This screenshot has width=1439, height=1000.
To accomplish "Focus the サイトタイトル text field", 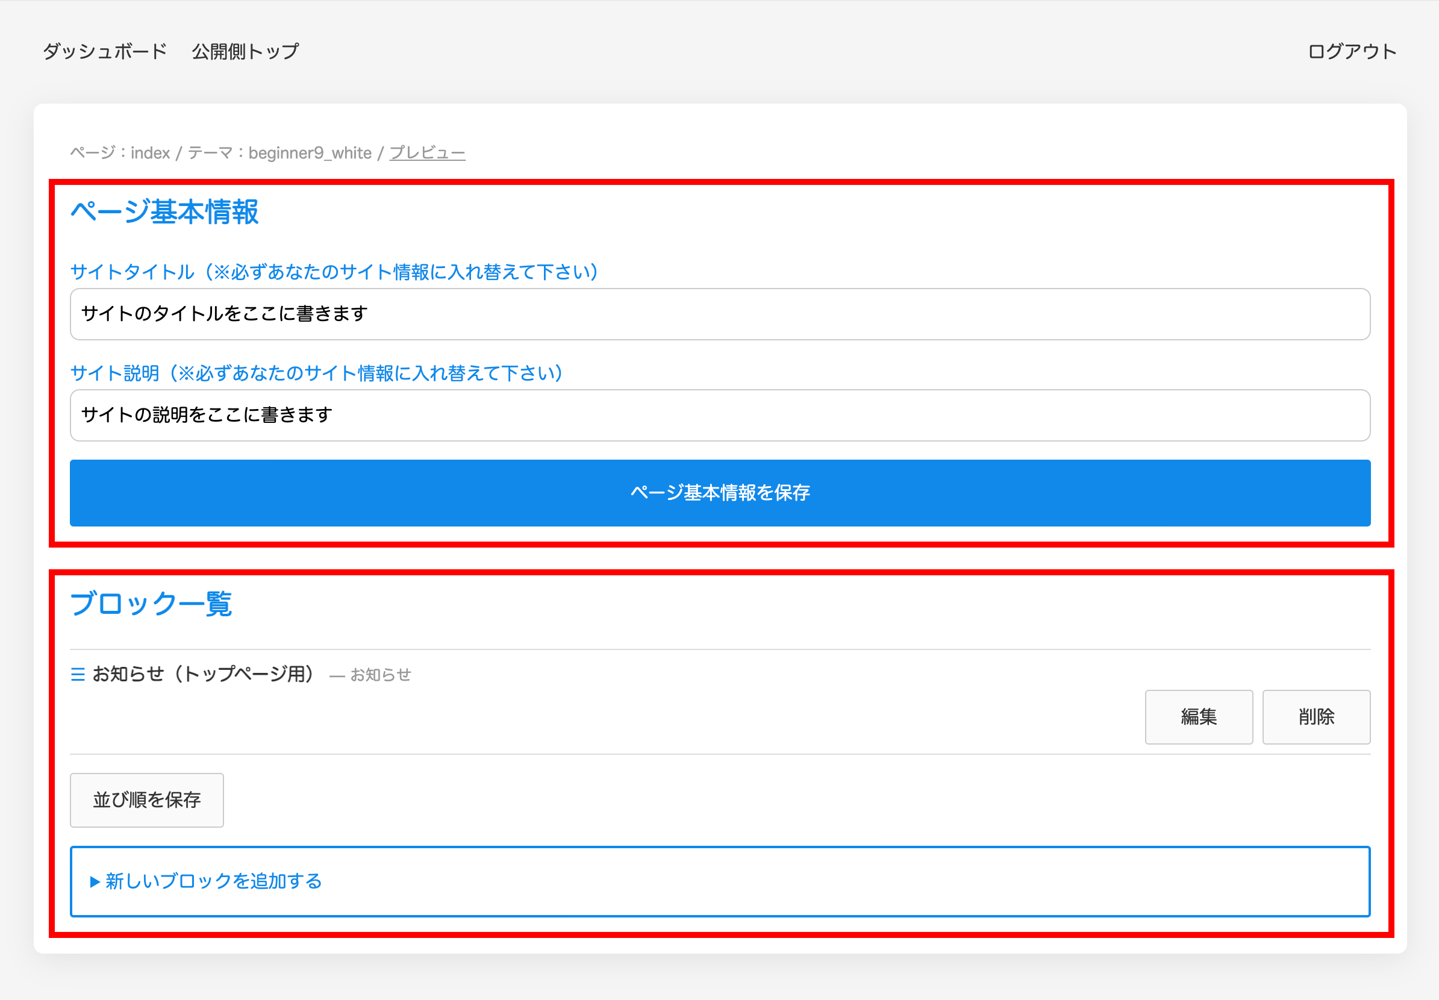I will click(x=719, y=314).
